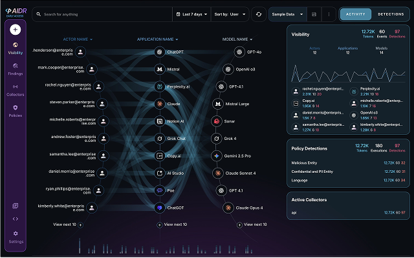Switch to the Activity tab
Image resolution: width=414 pixels, height=258 pixels.
point(355,14)
